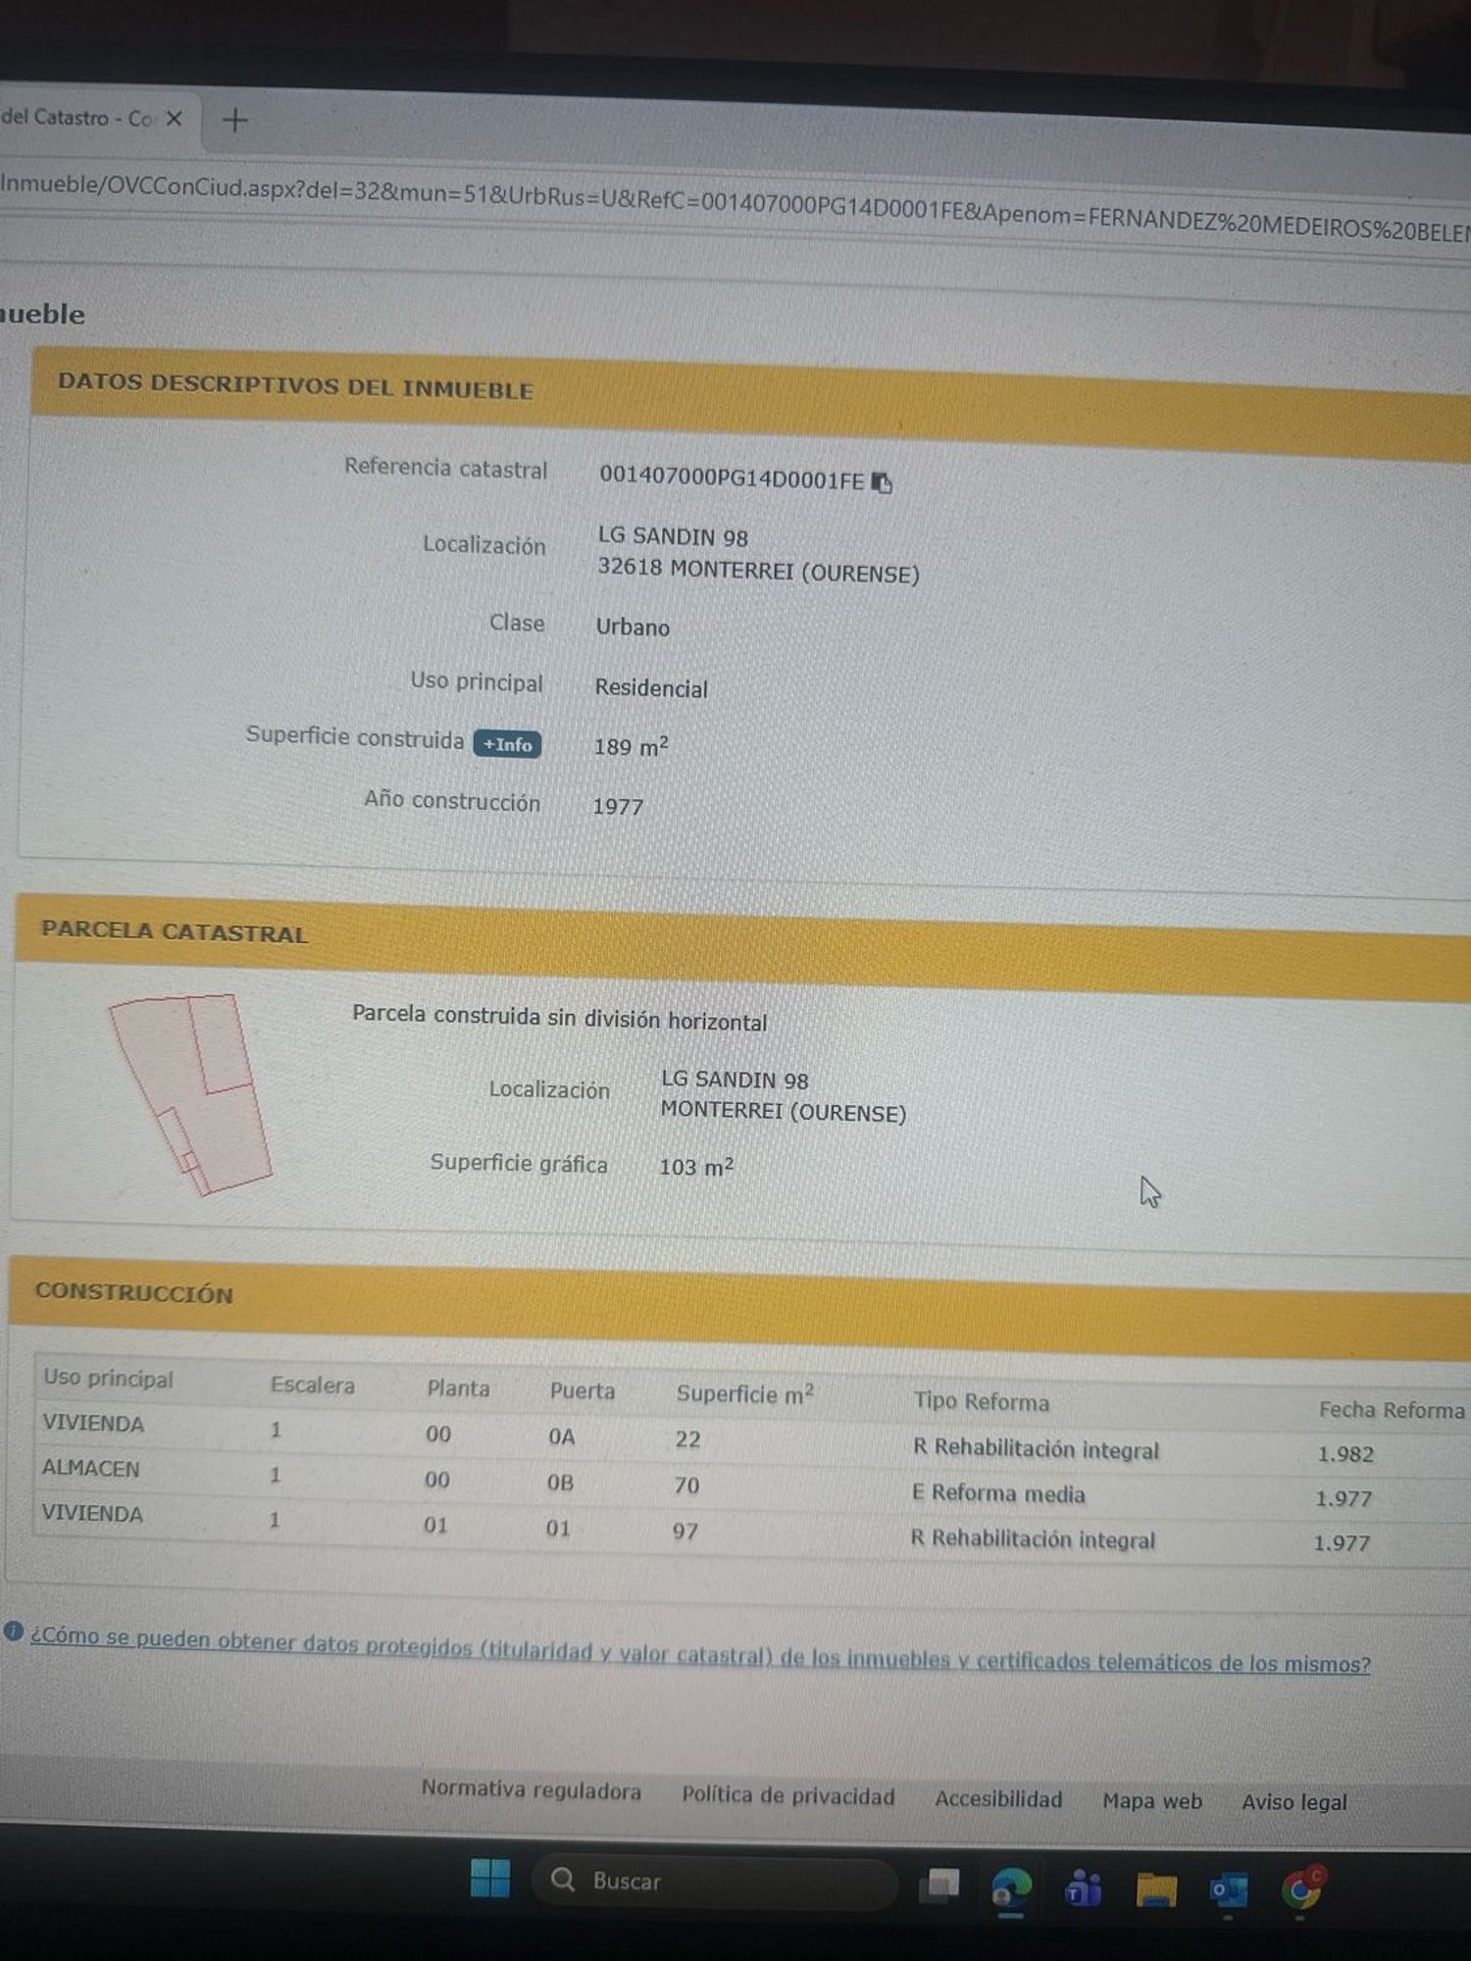
Task: Click the Puerta cell 0B
Action: pyautogui.click(x=560, y=1483)
